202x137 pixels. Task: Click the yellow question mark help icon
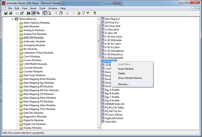(x=95, y=13)
